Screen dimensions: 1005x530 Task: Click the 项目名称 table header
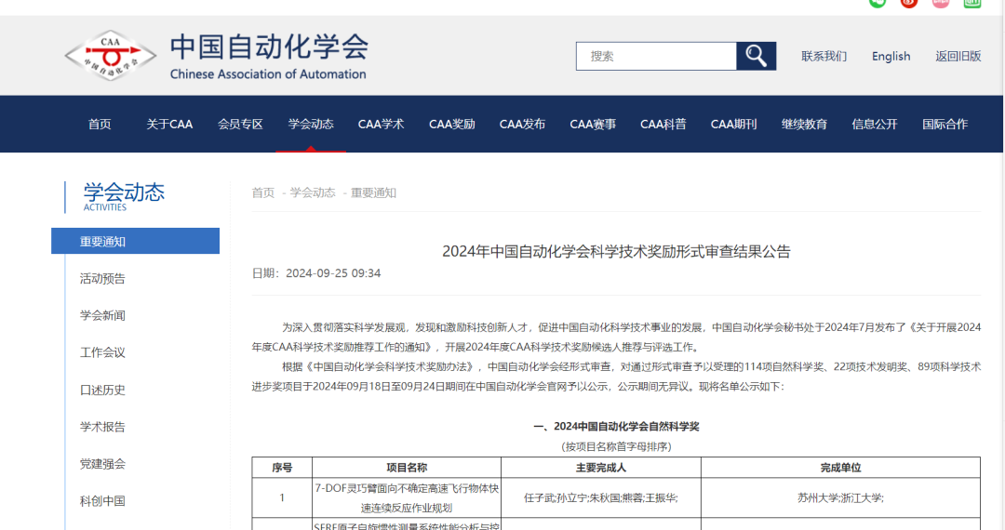[x=407, y=468]
